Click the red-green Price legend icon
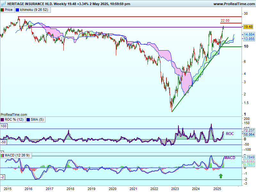 pyautogui.click(x=2, y=10)
